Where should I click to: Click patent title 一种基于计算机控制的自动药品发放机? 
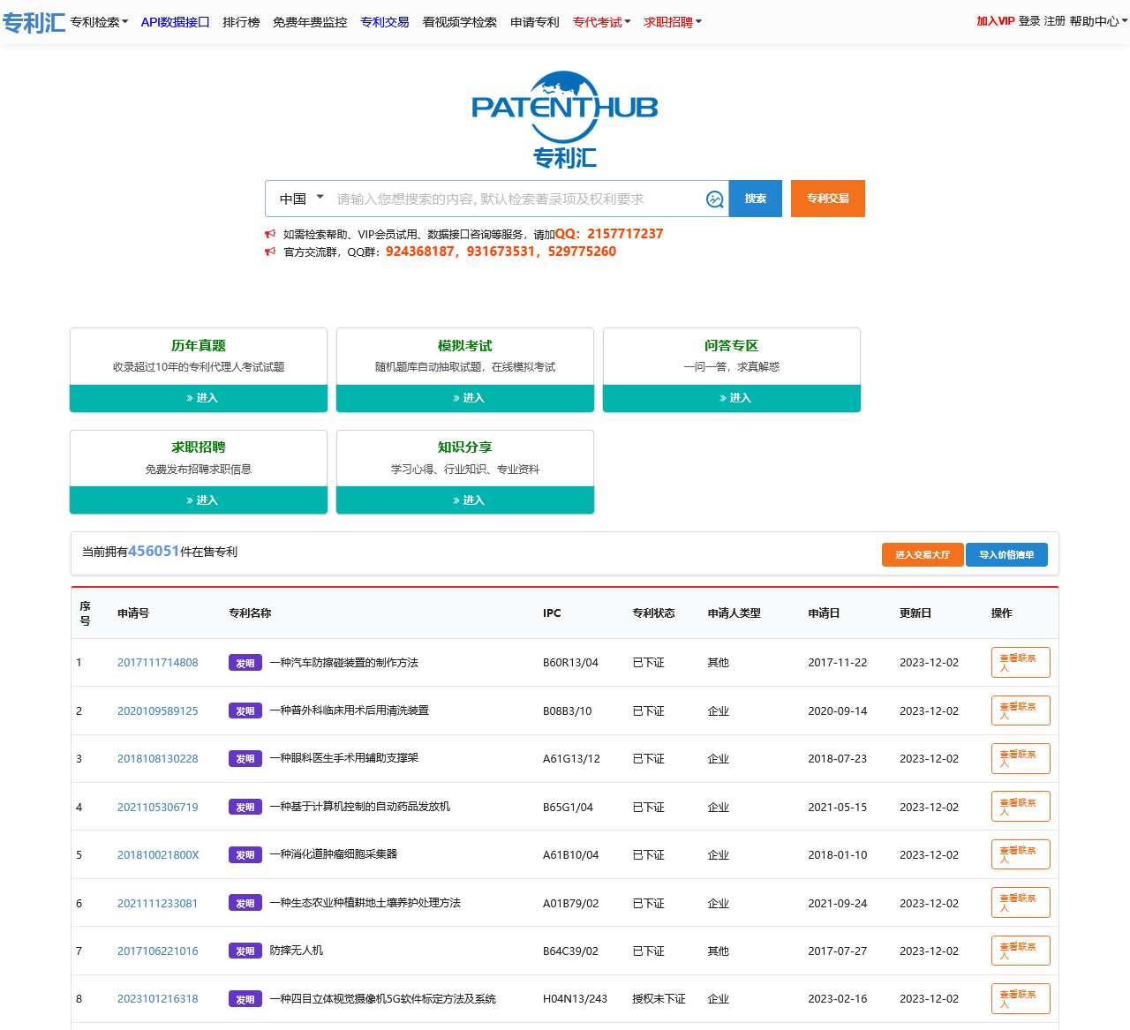pyautogui.click(x=359, y=807)
